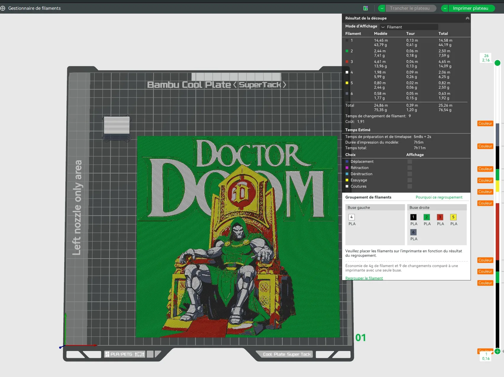Open the dropdown arrow beside Trancher le plateau
Screen dimensions: 504x377
tap(382, 8)
